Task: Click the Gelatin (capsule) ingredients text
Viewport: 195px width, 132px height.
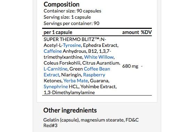Action: [61, 120]
